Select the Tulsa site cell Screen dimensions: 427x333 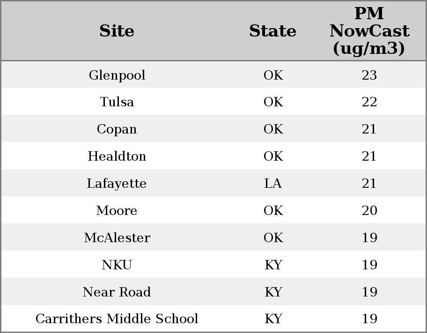(x=117, y=102)
